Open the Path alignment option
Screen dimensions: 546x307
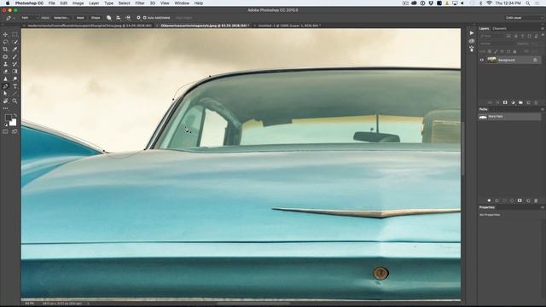[119, 18]
